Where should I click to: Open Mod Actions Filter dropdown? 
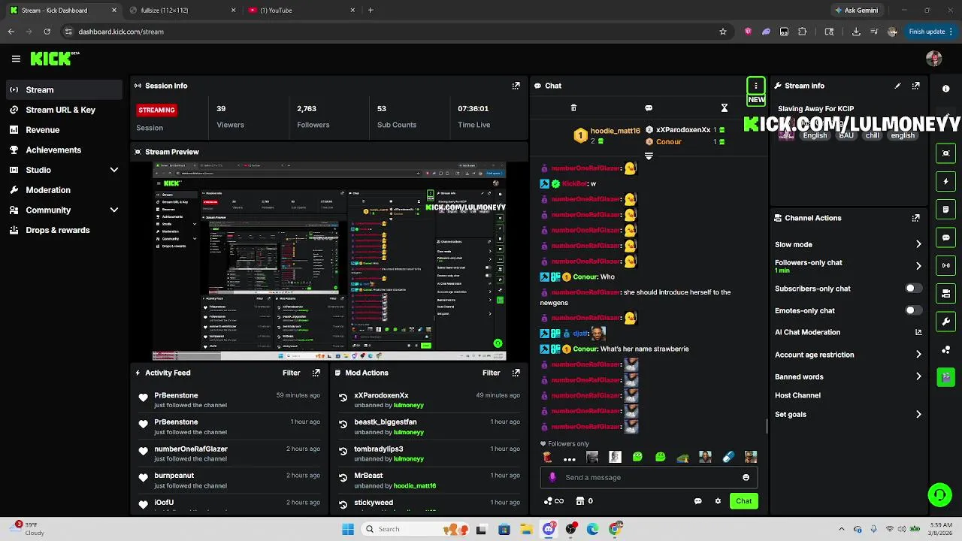click(491, 373)
